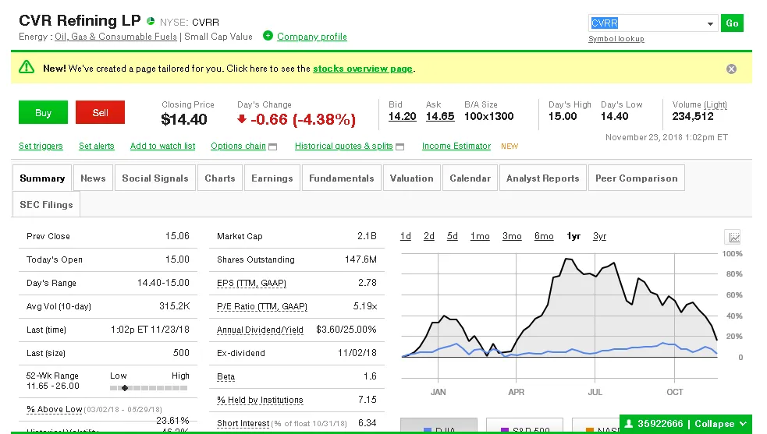Open the chart tool icon above the graph
The width and height of the screenshot is (767, 434).
coord(733,237)
